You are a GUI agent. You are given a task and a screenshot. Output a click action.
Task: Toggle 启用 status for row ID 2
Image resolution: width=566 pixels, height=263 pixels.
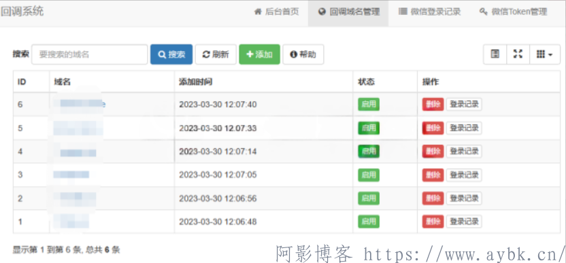point(369,198)
